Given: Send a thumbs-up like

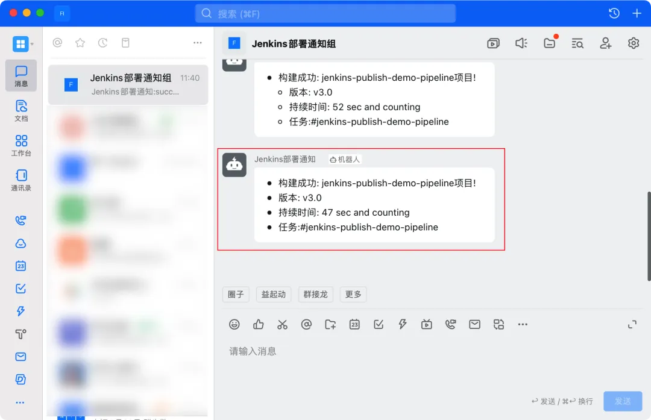Looking at the screenshot, I should pos(258,325).
